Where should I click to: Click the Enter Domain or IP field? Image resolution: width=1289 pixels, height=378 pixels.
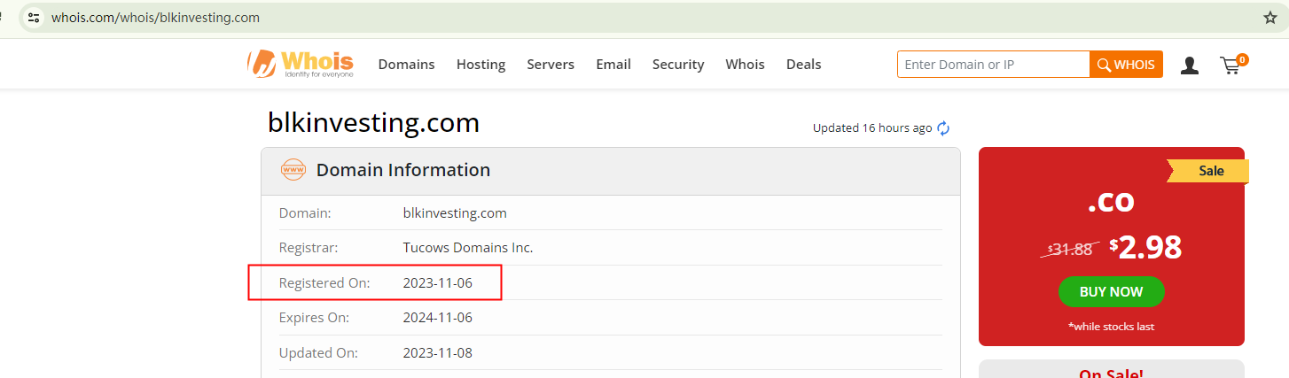tap(993, 65)
